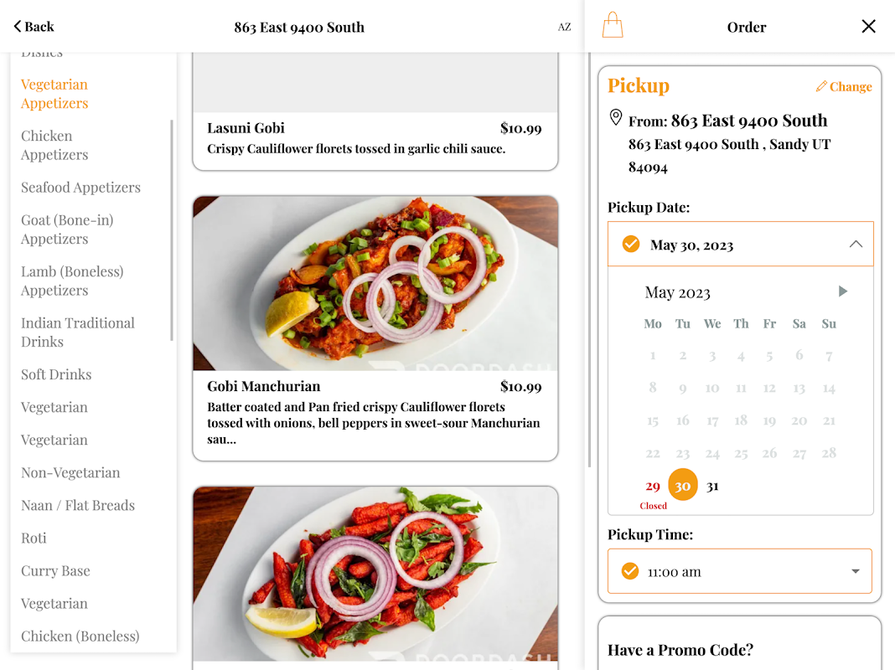The width and height of the screenshot is (895, 670).
Task: Collapse the Pickup Date dropdown
Action: 856,245
